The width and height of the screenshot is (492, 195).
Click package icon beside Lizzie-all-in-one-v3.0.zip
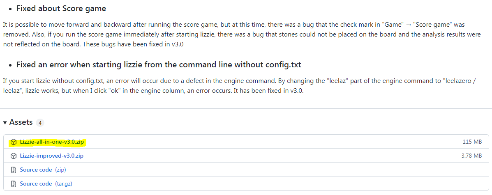coord(14,142)
